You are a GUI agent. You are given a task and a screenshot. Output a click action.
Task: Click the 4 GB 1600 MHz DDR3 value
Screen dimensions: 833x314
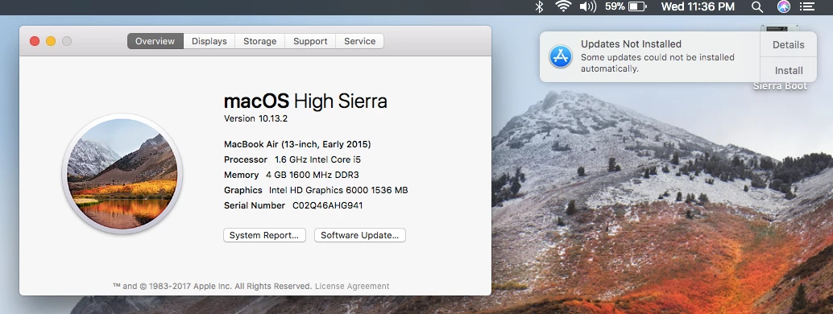coord(313,175)
